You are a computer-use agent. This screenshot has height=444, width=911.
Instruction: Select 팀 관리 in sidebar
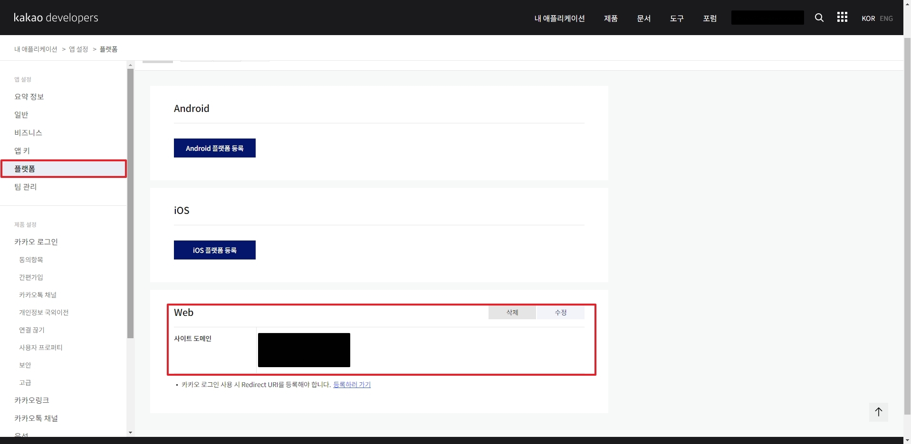coord(25,187)
